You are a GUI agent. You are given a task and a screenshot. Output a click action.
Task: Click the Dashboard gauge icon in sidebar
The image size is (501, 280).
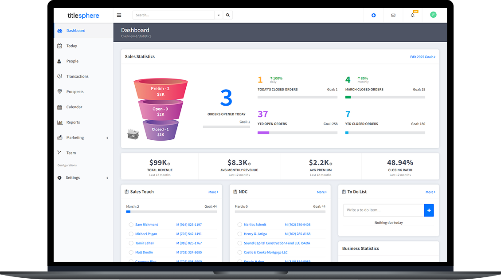click(x=60, y=31)
